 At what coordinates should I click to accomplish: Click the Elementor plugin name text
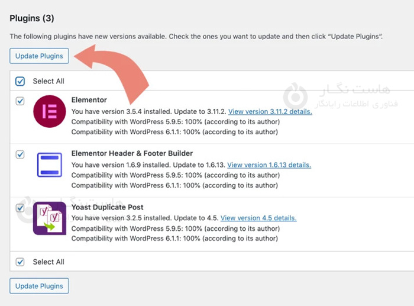[89, 100]
